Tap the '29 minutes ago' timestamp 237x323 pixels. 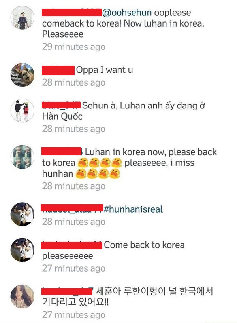[x=74, y=47]
